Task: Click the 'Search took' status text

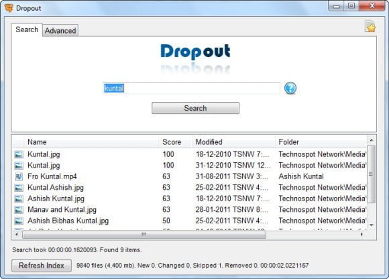Action: pos(77,250)
